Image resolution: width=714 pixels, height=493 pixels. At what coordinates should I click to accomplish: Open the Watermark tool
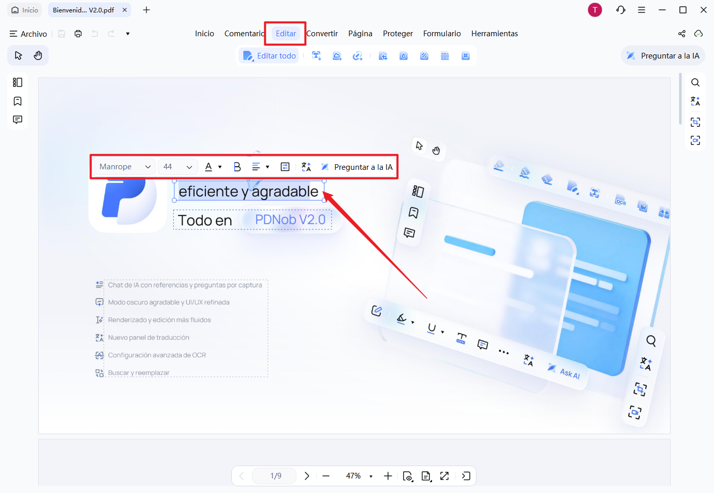click(x=404, y=55)
